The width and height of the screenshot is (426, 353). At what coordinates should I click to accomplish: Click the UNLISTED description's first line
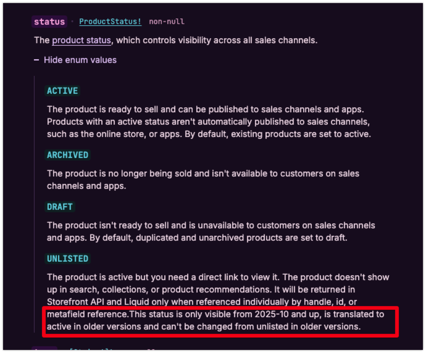218,277
